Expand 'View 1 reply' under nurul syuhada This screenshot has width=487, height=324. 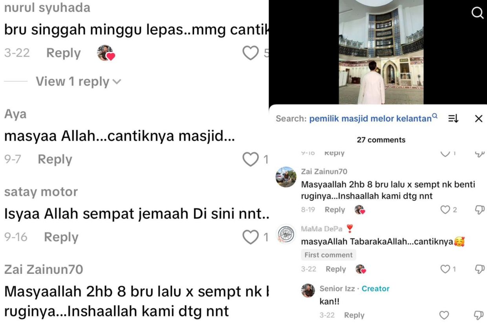tap(79, 82)
